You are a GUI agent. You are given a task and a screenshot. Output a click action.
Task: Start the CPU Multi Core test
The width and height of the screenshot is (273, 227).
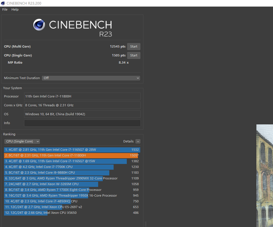coord(134,46)
